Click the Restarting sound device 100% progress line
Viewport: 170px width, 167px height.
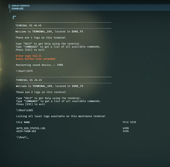coord(39,65)
